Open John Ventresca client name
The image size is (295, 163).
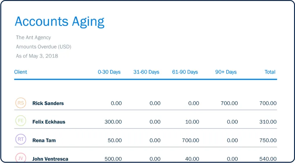[50, 159]
